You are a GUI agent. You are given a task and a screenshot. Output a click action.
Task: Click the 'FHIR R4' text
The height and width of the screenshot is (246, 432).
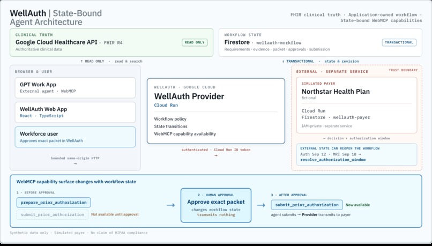point(113,43)
